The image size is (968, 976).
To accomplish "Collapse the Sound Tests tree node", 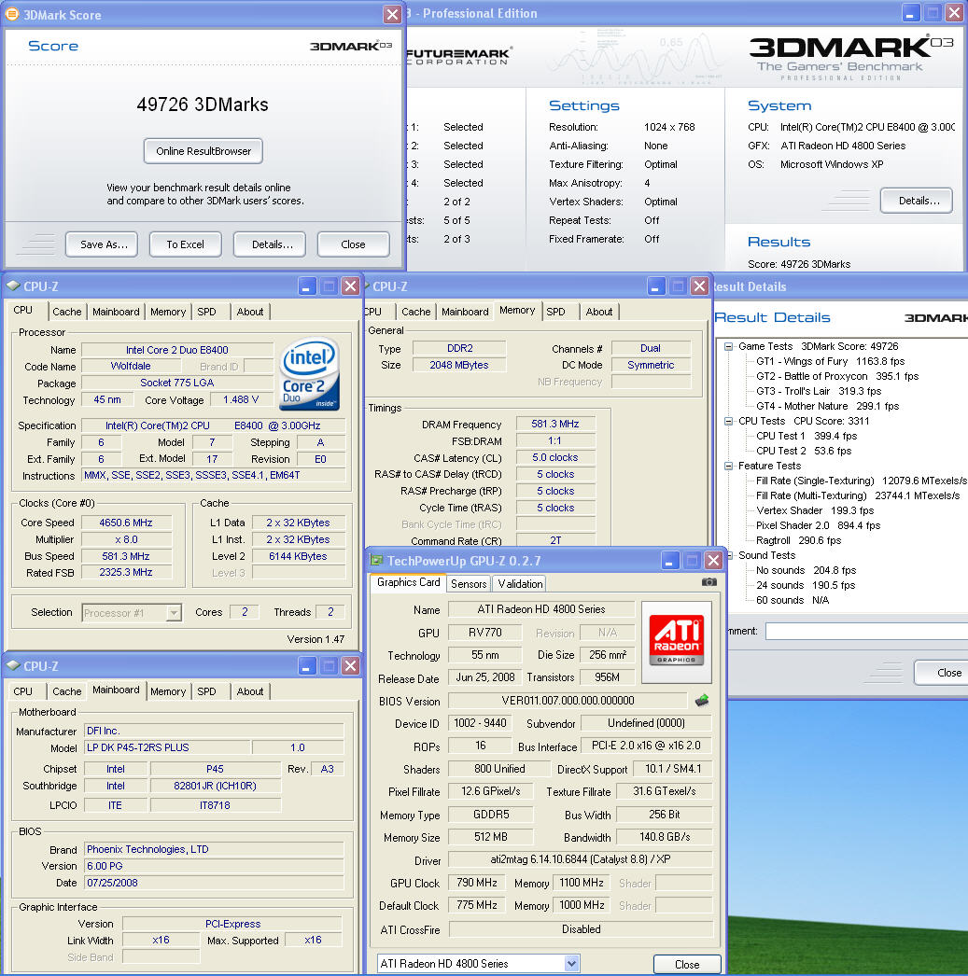I will coord(730,556).
